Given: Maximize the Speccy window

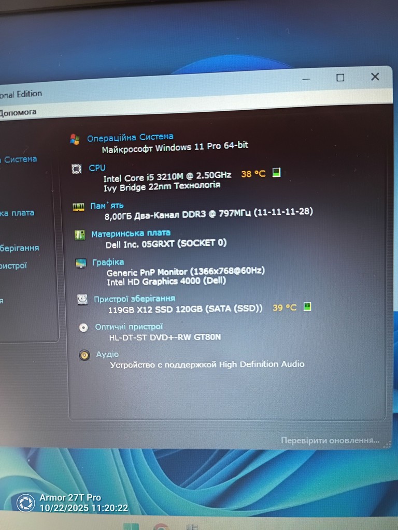Looking at the screenshot, I should pos(340,78).
